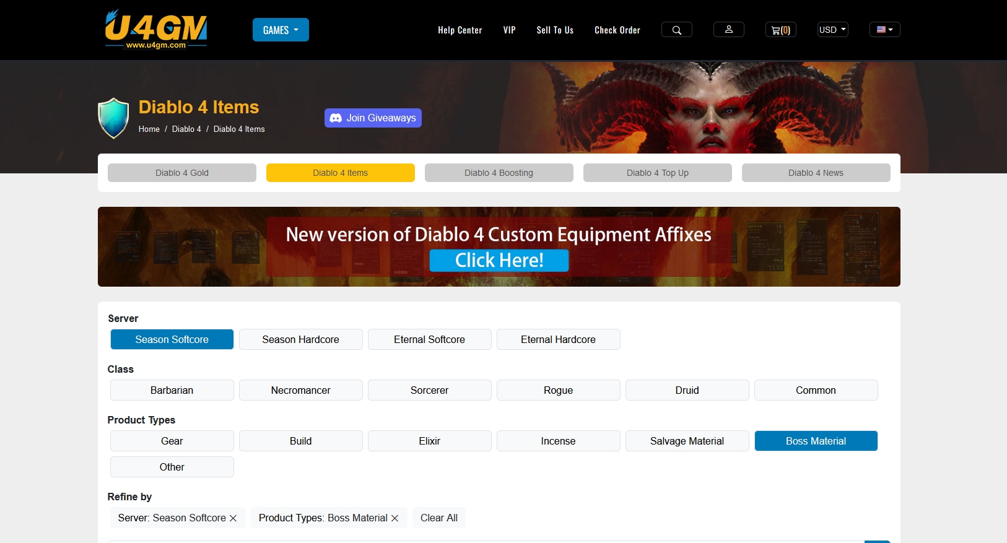Open the VIP page
1007x543 pixels.
(x=509, y=30)
